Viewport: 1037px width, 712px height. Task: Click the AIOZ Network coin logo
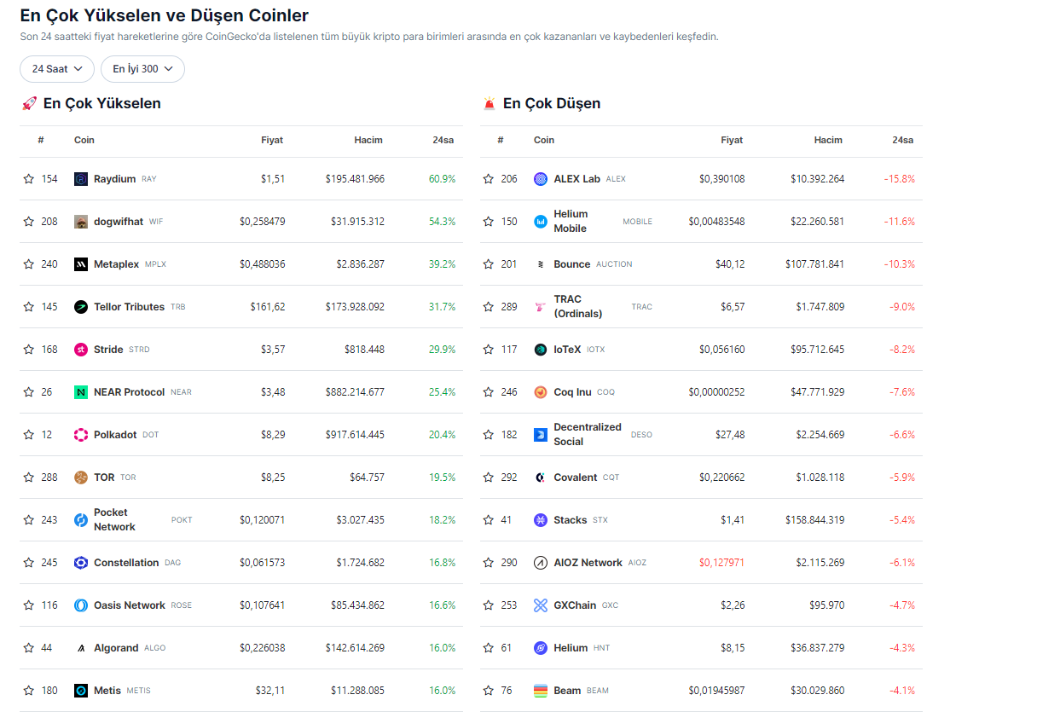pos(541,563)
